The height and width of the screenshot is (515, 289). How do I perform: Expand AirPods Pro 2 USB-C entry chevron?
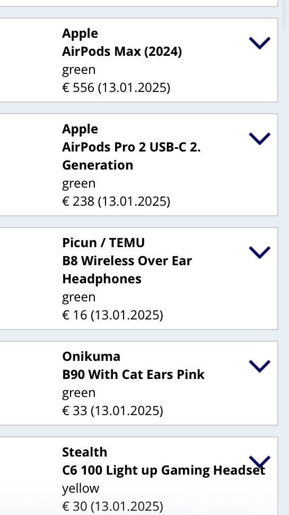click(x=259, y=139)
